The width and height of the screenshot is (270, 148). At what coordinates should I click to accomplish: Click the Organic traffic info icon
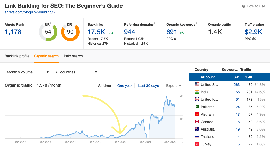point(232,23)
